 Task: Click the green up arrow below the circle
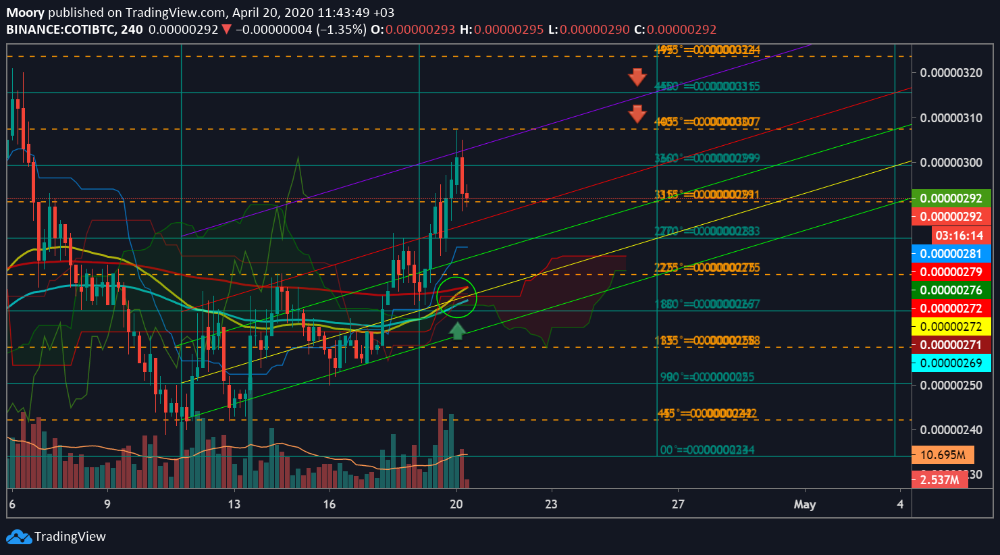457,330
